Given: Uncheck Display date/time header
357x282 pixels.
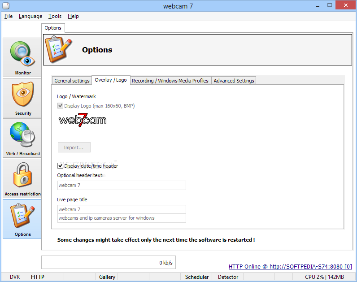Looking at the screenshot, I should click(60, 166).
